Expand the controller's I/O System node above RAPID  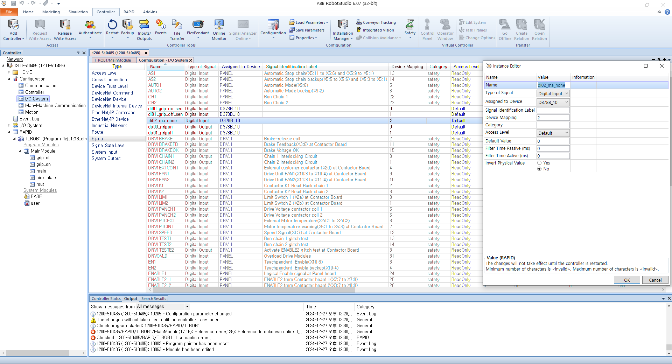point(9,126)
